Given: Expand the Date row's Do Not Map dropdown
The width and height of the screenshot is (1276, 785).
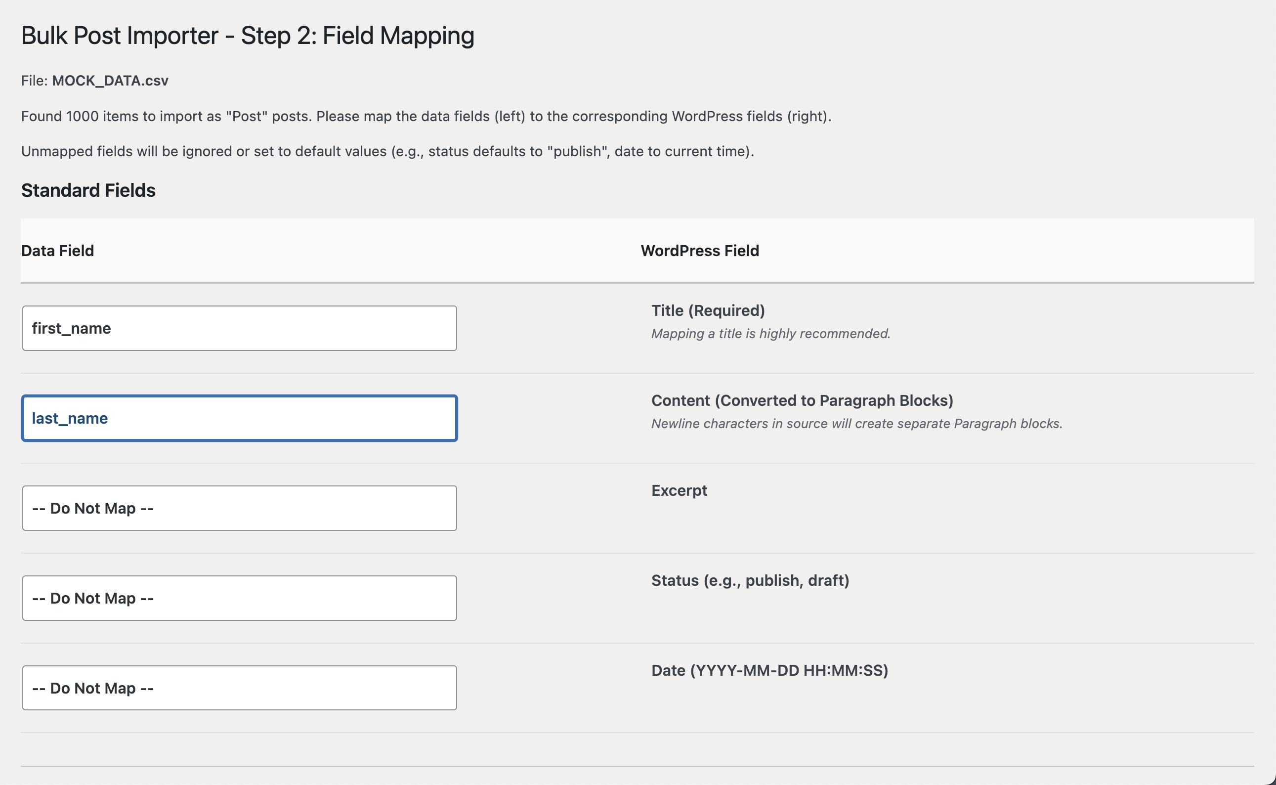Looking at the screenshot, I should click(x=239, y=688).
